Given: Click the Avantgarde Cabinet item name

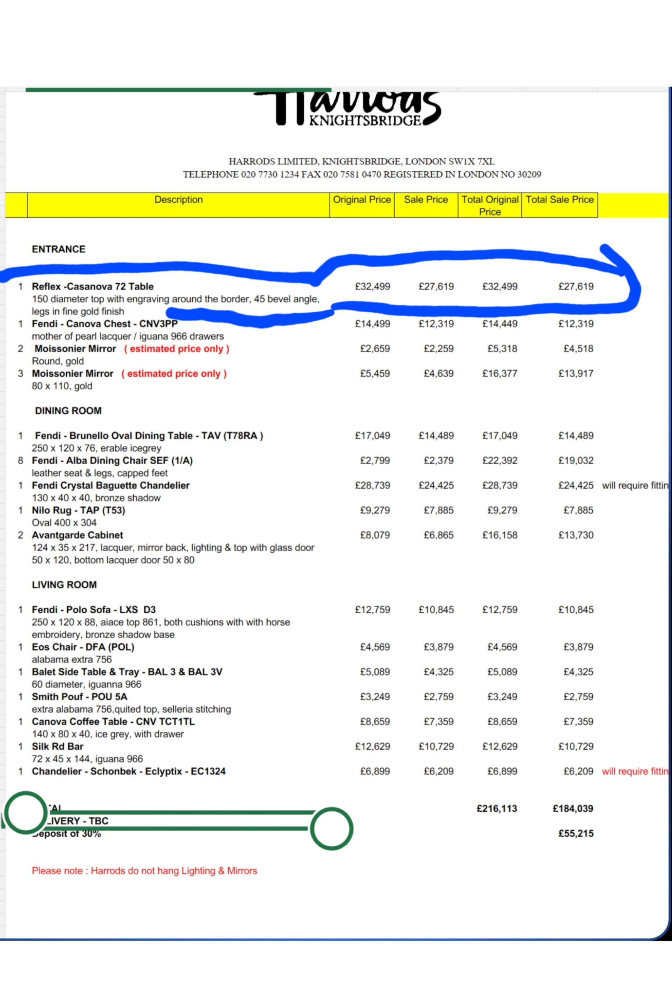Looking at the screenshot, I should [x=78, y=535].
